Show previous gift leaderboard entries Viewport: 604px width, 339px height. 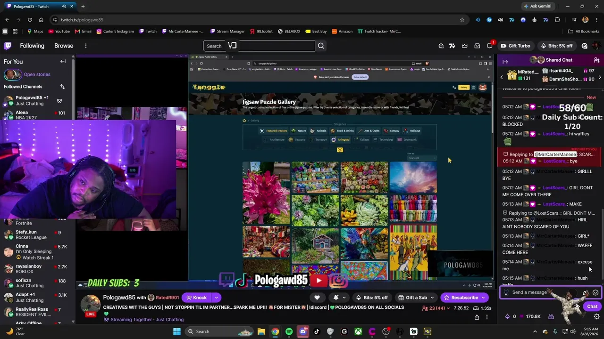pyautogui.click(x=502, y=77)
